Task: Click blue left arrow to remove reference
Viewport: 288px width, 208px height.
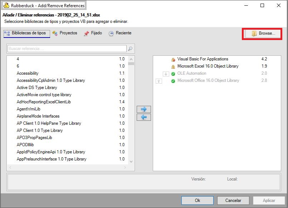Action: [143, 117]
